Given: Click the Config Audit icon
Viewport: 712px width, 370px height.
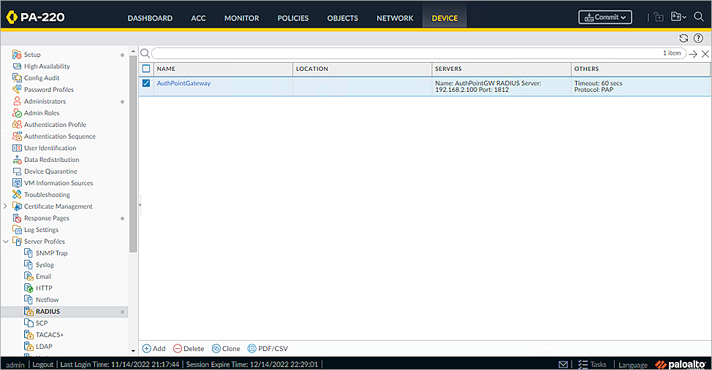Looking at the screenshot, I should click(17, 78).
